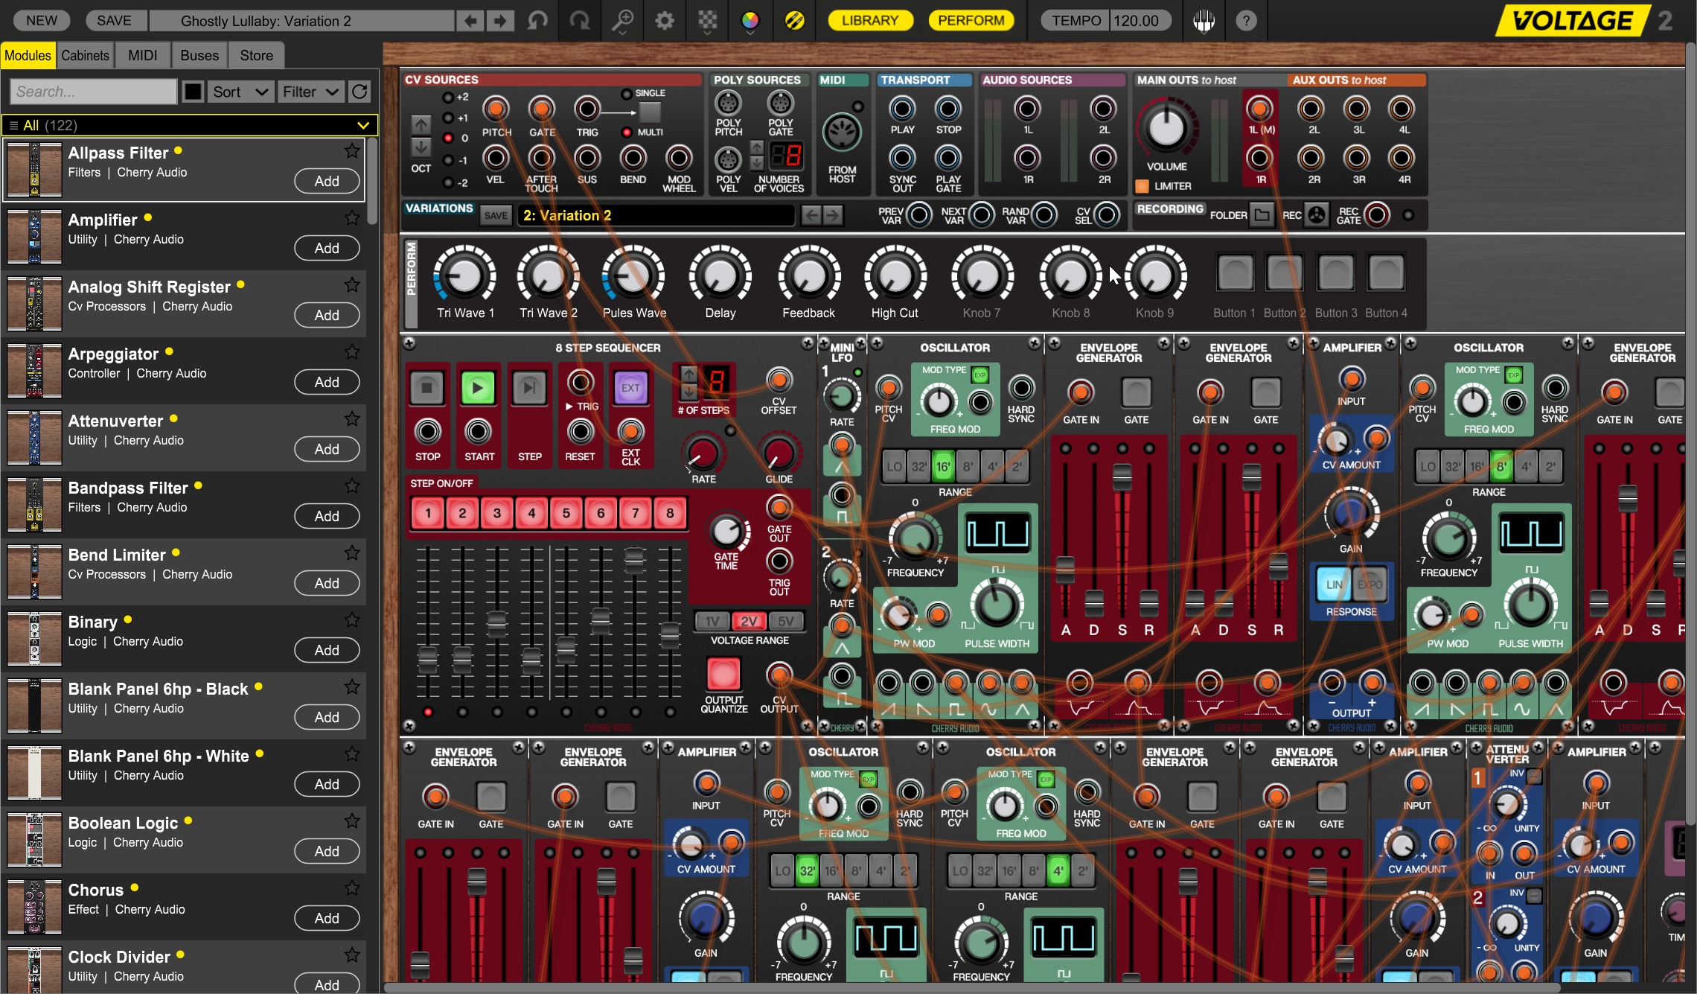Open the QWERTY keyboard icon
The height and width of the screenshot is (994, 1697).
point(1204,21)
